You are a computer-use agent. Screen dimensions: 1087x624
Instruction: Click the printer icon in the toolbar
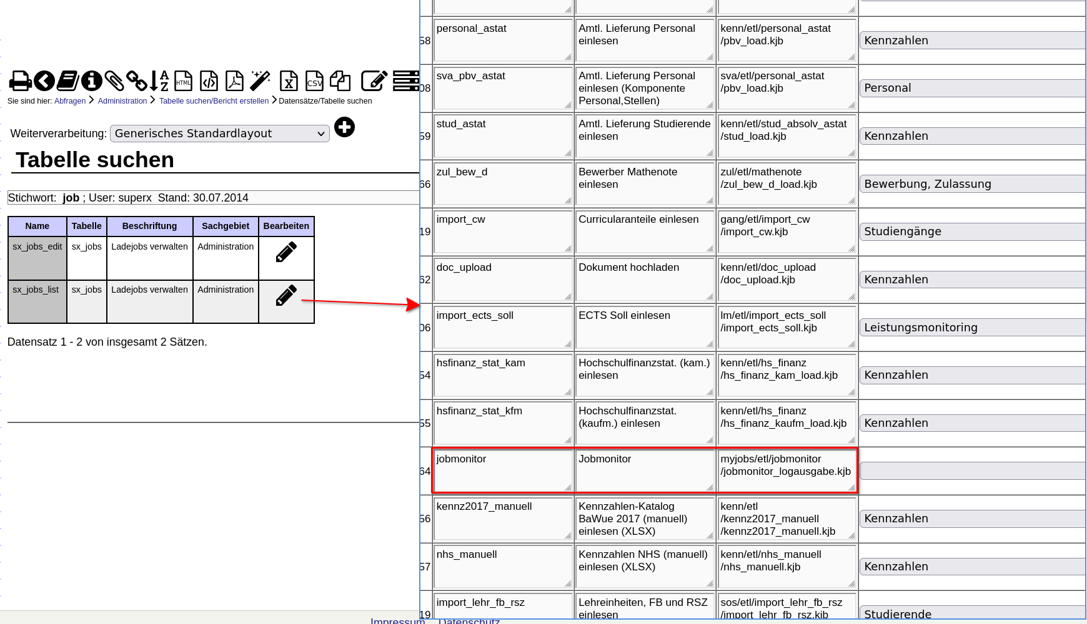(x=20, y=81)
